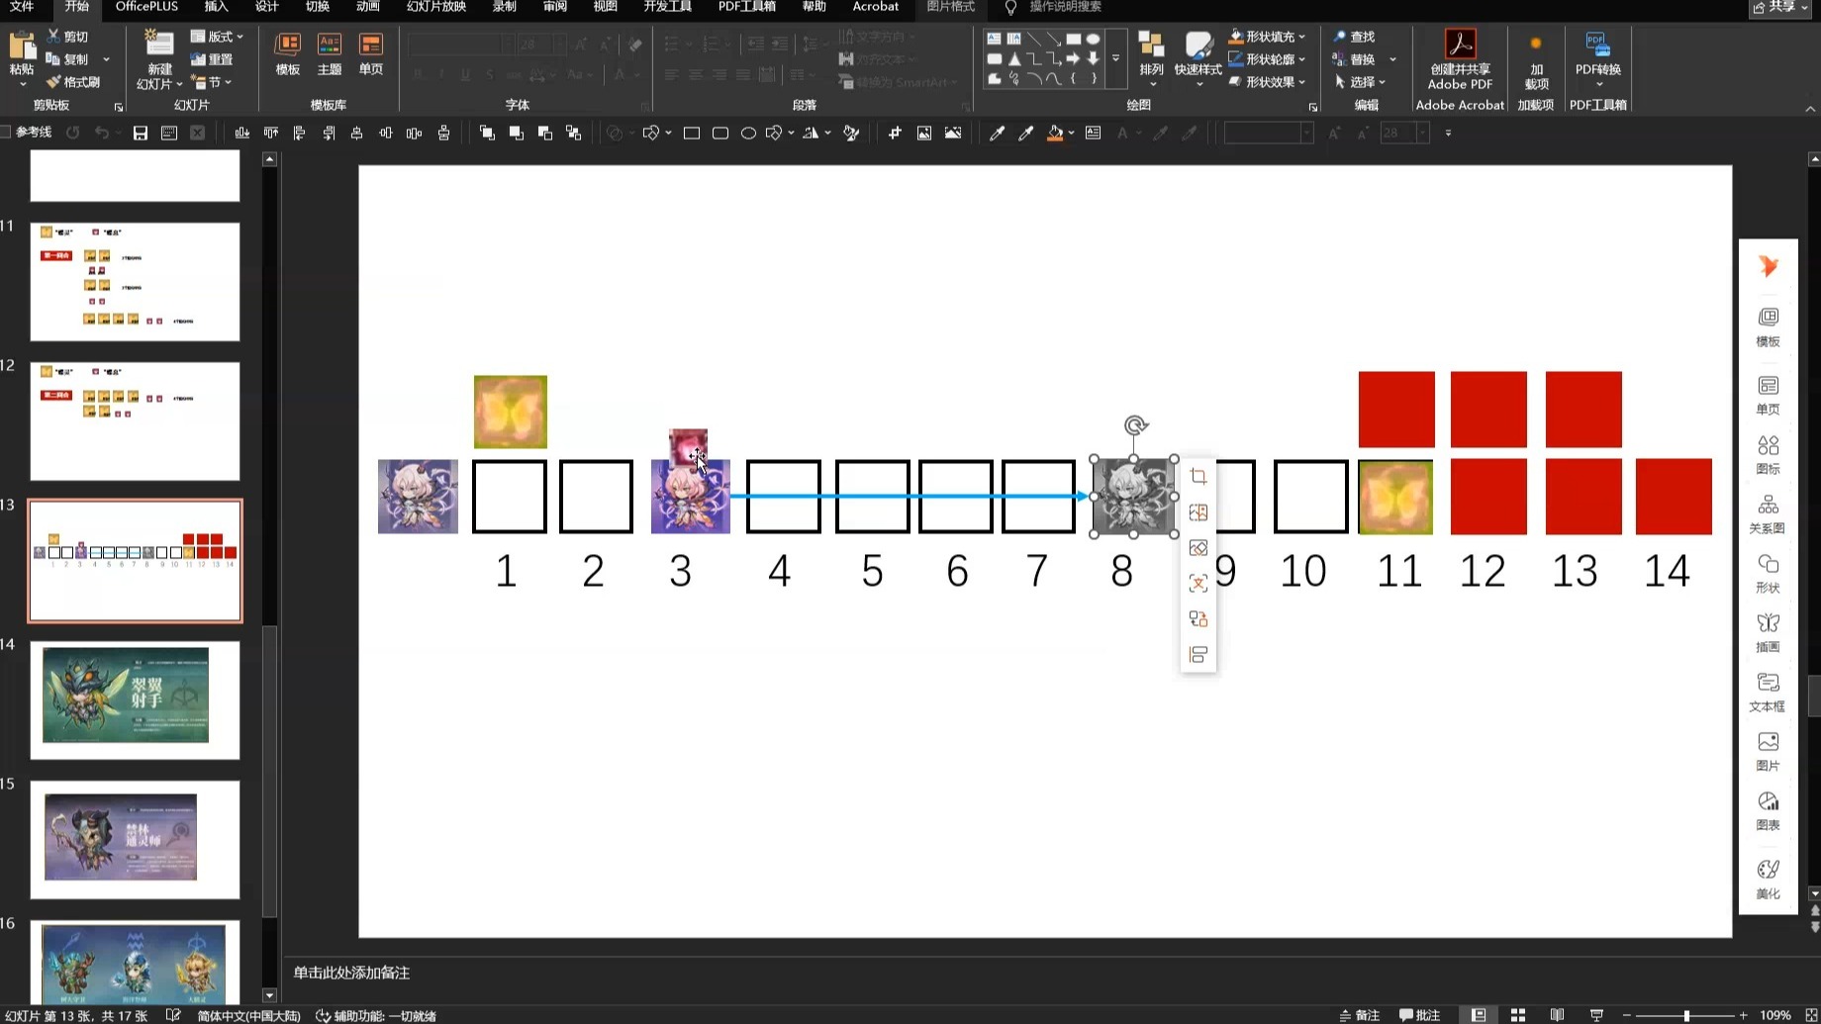The height and width of the screenshot is (1024, 1821).
Task: Click the save icon in quick toolbar
Action: [141, 133]
